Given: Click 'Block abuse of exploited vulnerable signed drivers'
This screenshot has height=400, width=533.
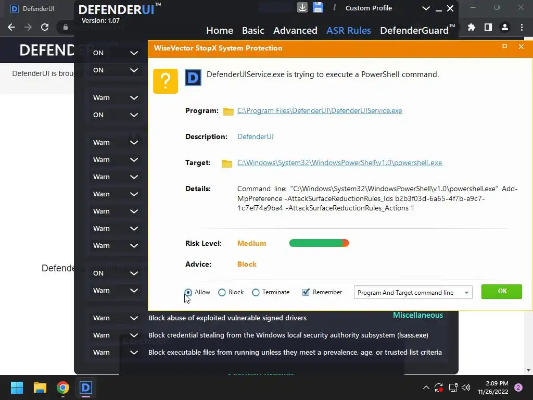Looking at the screenshot, I should tap(227, 318).
